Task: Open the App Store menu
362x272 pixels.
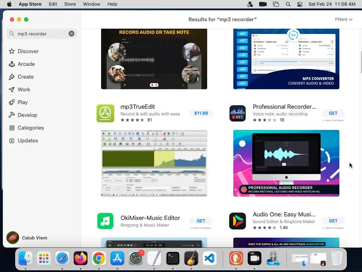Action: point(30,4)
